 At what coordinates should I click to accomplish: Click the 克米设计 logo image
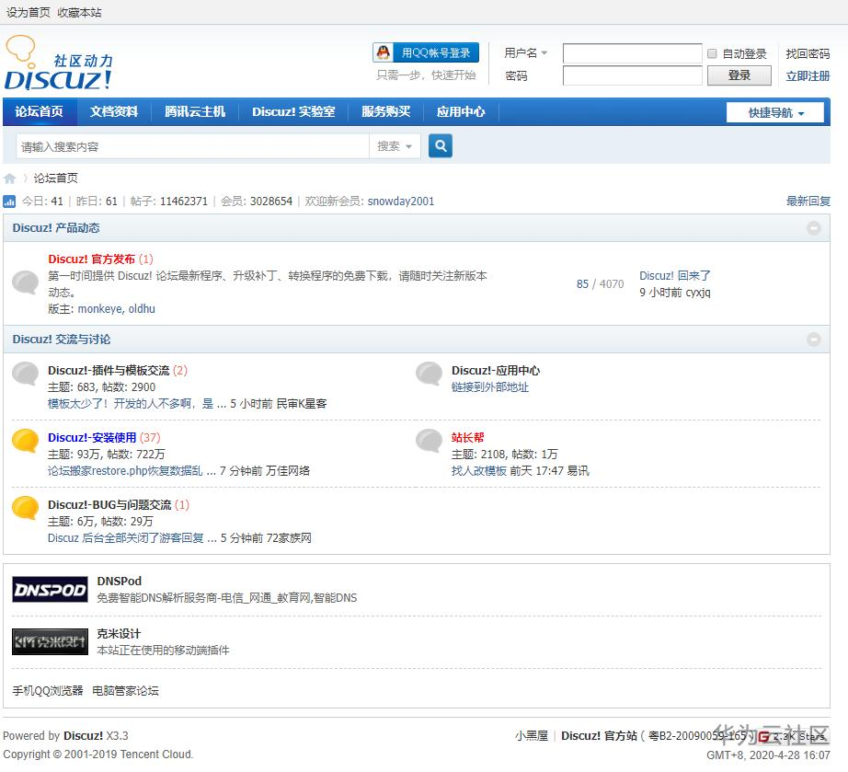point(50,641)
